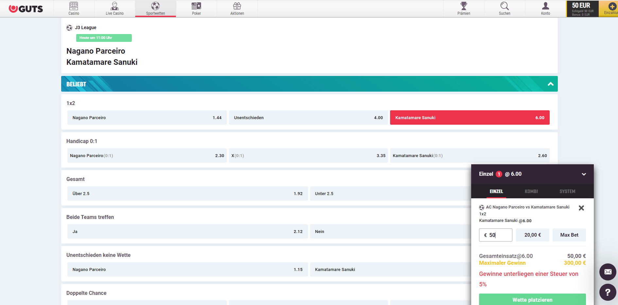Viewport: 618px width, 305px height.
Task: Open the Konto user icon
Action: tap(545, 6)
